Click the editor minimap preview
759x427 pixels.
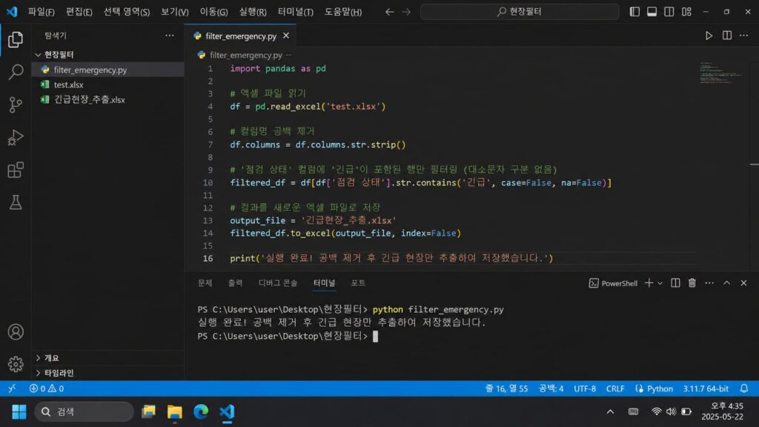pyautogui.click(x=723, y=73)
